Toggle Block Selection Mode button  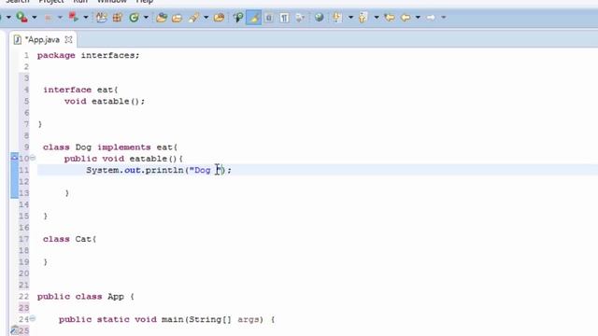click(x=269, y=17)
